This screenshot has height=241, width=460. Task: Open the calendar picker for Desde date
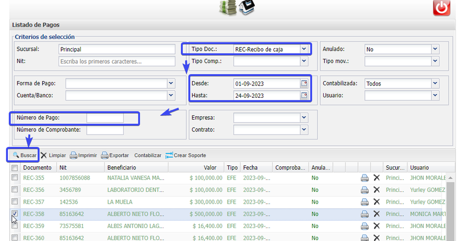(x=304, y=84)
